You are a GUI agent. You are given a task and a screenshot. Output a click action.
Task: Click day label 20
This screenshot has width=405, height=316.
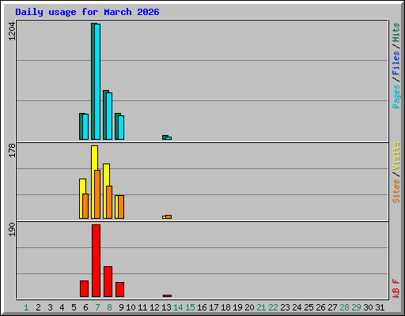pyautogui.click(x=249, y=307)
